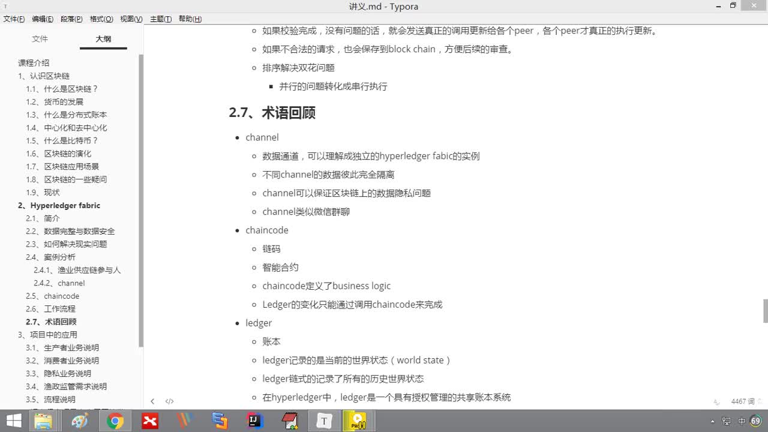Image resolution: width=768 pixels, height=432 pixels.
Task: Open the 格式(O) menu
Action: [101, 19]
